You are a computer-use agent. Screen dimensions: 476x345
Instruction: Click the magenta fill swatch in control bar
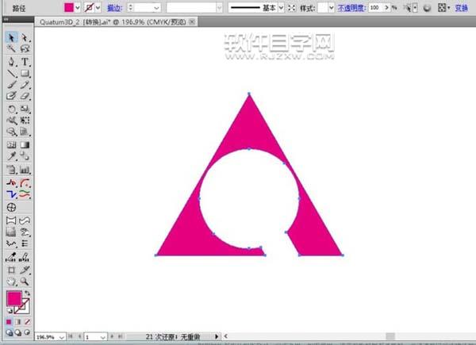click(x=69, y=8)
